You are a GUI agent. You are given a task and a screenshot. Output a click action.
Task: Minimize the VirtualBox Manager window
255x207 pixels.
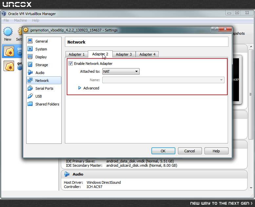(x=229, y=13)
